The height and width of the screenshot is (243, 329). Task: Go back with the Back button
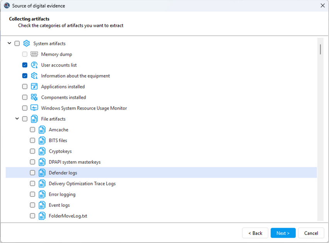pos(255,233)
